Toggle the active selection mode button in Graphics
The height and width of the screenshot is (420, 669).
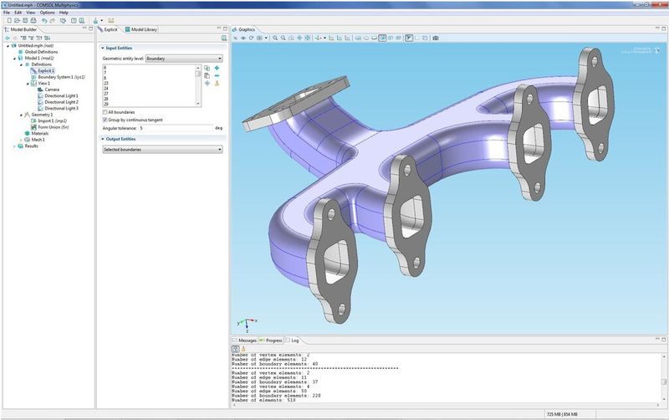point(409,38)
